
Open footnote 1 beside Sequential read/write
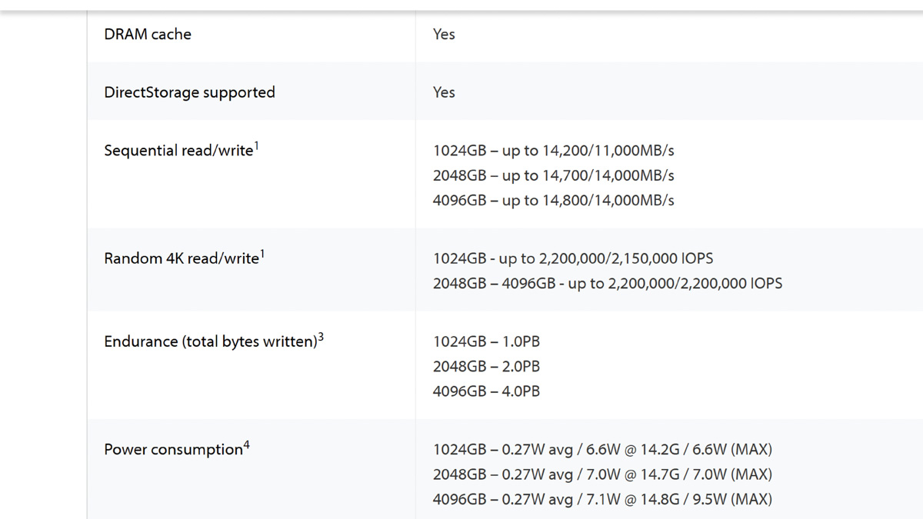[257, 145]
